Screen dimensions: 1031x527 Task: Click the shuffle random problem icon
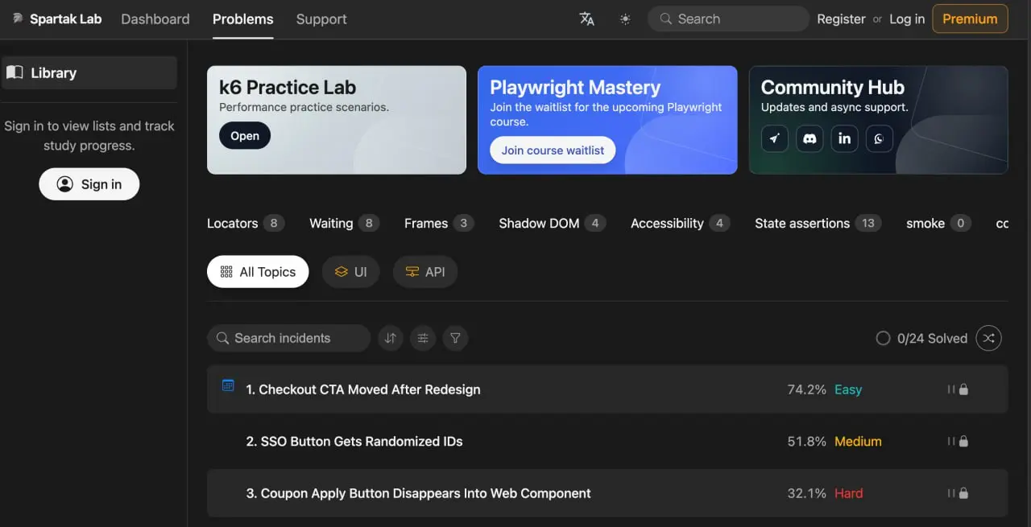(989, 338)
